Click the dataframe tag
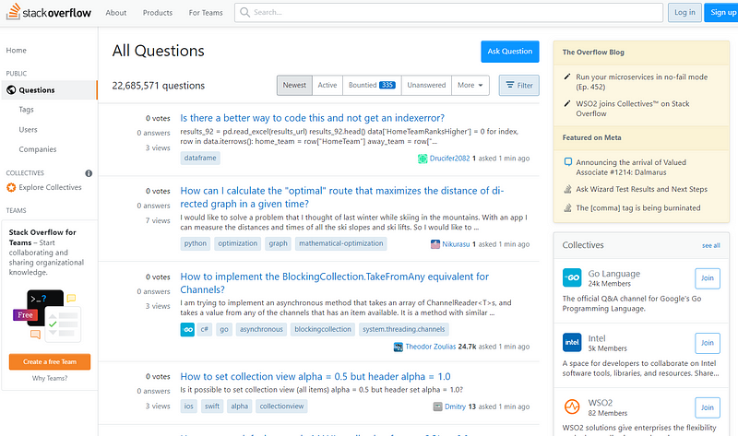This screenshot has height=436, width=738. 200,158
